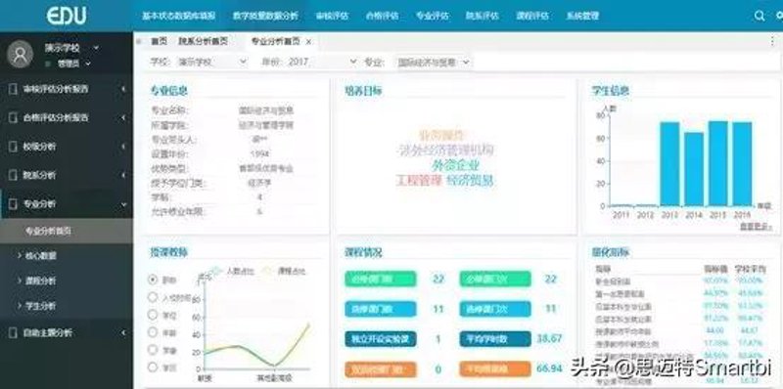The width and height of the screenshot is (783, 389).
Task: Open the vertical three-dot tab menu
Action: [773, 41]
